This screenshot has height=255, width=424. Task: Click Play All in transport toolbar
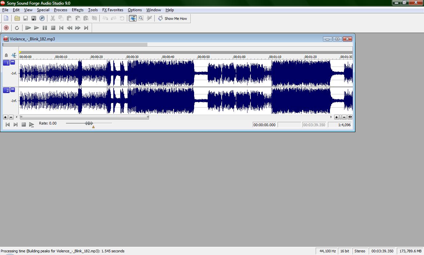(x=28, y=28)
